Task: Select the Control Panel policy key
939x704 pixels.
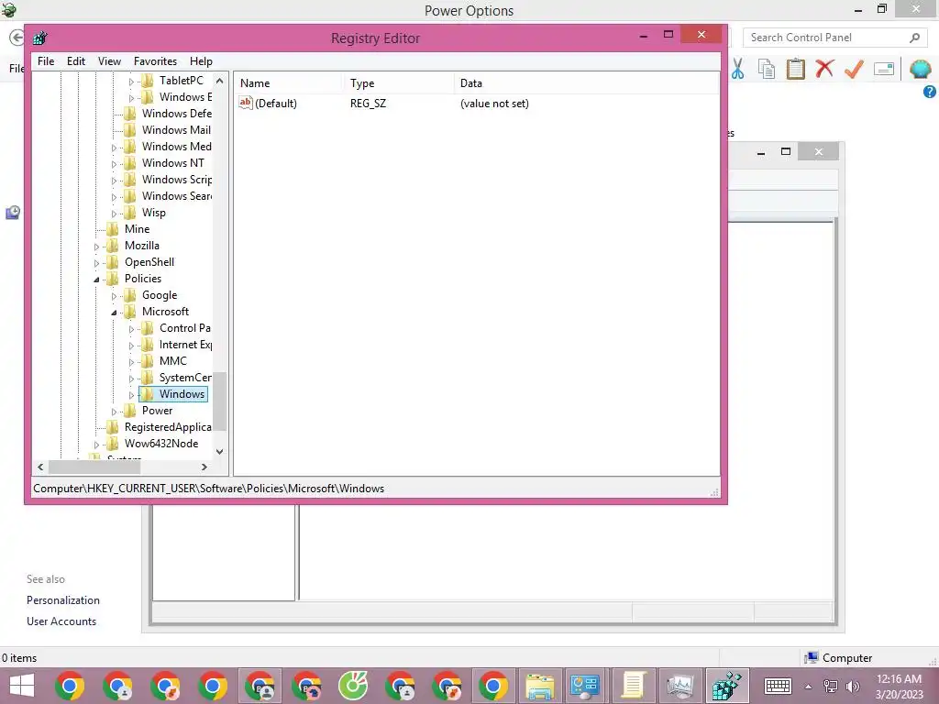Action: pos(184,328)
